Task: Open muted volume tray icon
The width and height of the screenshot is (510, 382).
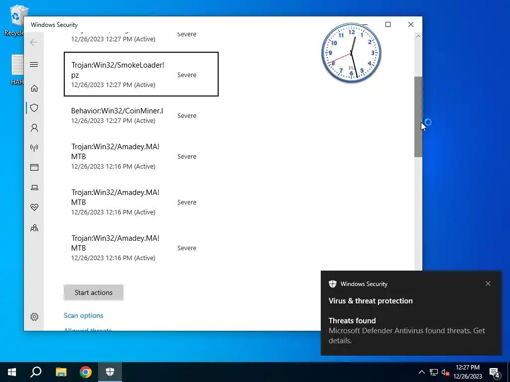Action: coord(445,372)
